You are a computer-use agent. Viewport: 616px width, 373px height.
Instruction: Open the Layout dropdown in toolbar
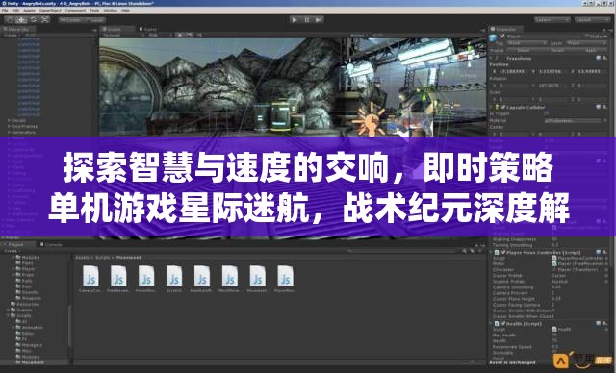[x=592, y=19]
